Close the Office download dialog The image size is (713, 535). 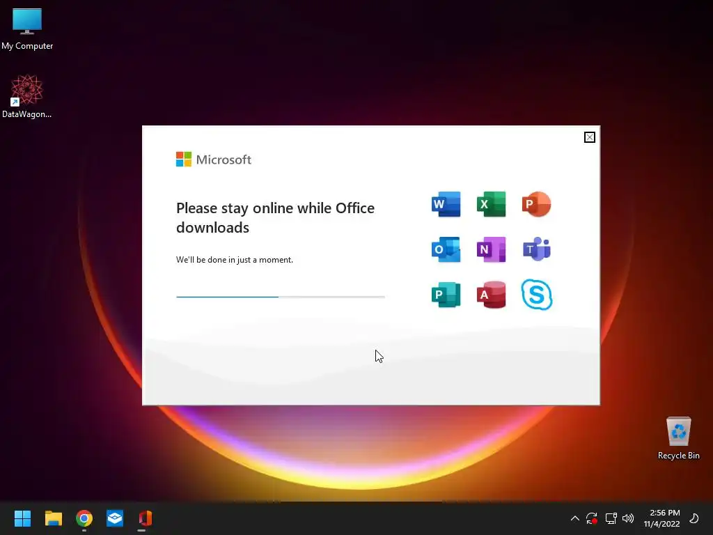tap(589, 137)
